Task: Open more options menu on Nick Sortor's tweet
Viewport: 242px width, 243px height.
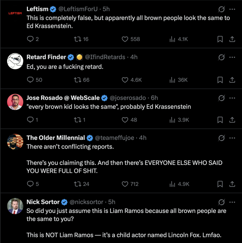Action: (232, 202)
